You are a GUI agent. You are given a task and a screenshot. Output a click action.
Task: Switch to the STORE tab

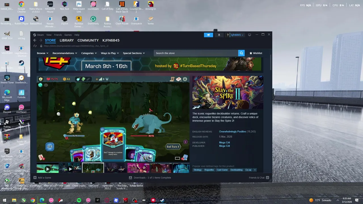coord(50,40)
